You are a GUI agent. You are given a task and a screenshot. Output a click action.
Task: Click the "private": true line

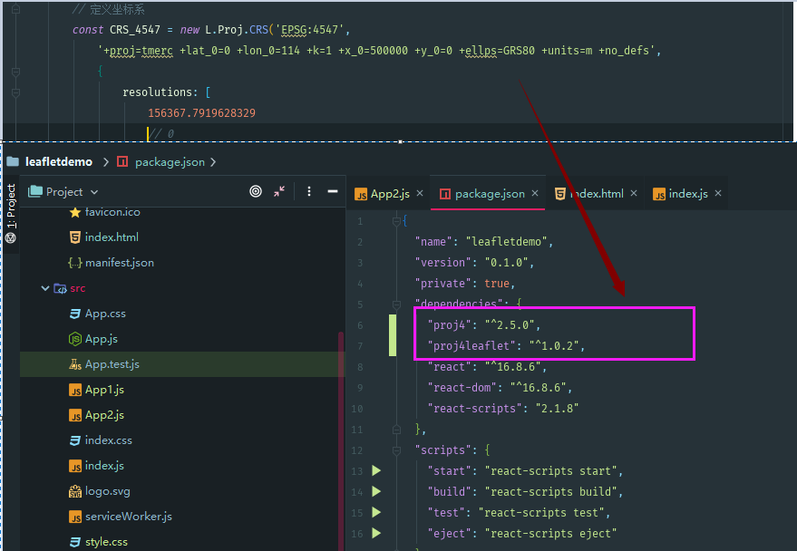click(x=465, y=284)
